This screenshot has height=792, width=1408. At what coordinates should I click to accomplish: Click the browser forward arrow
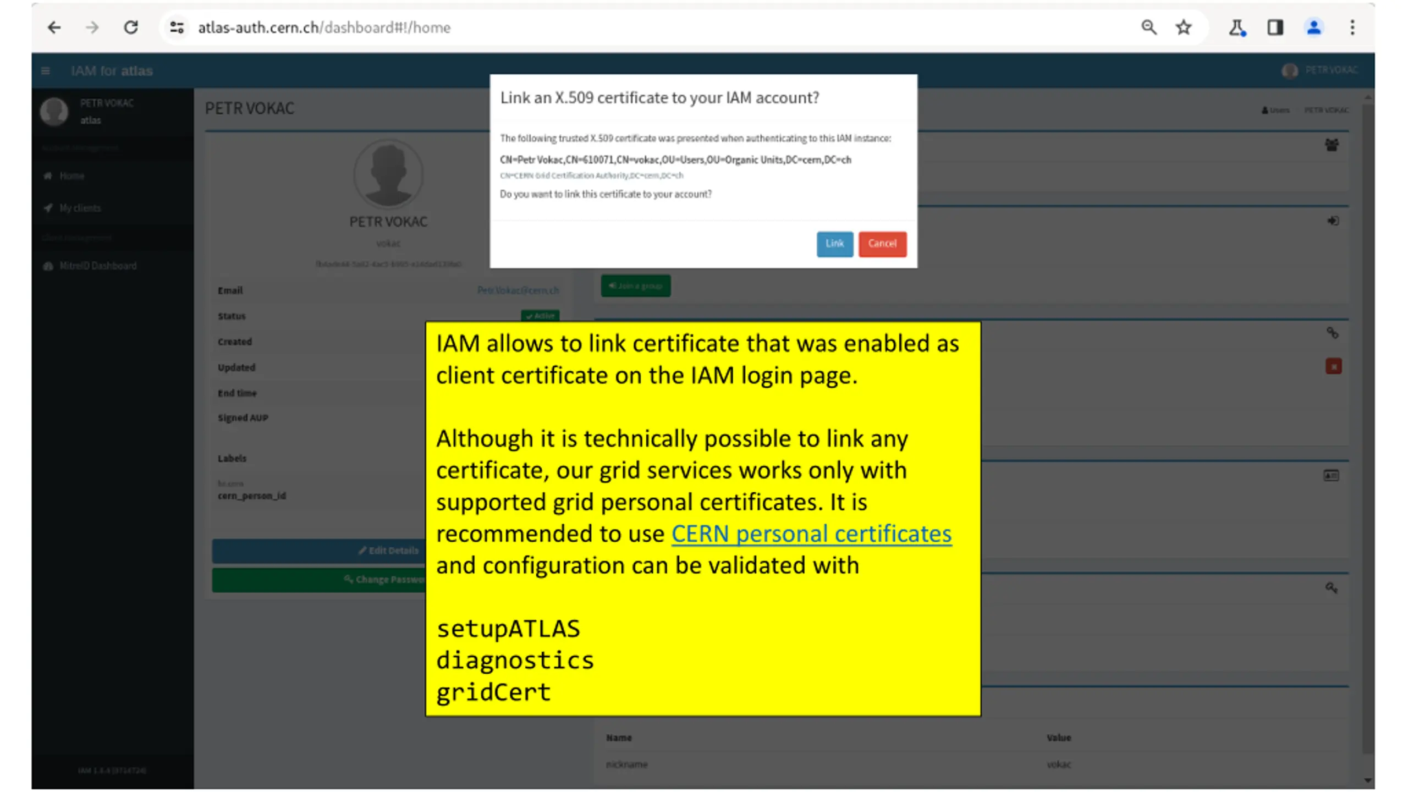[92, 28]
